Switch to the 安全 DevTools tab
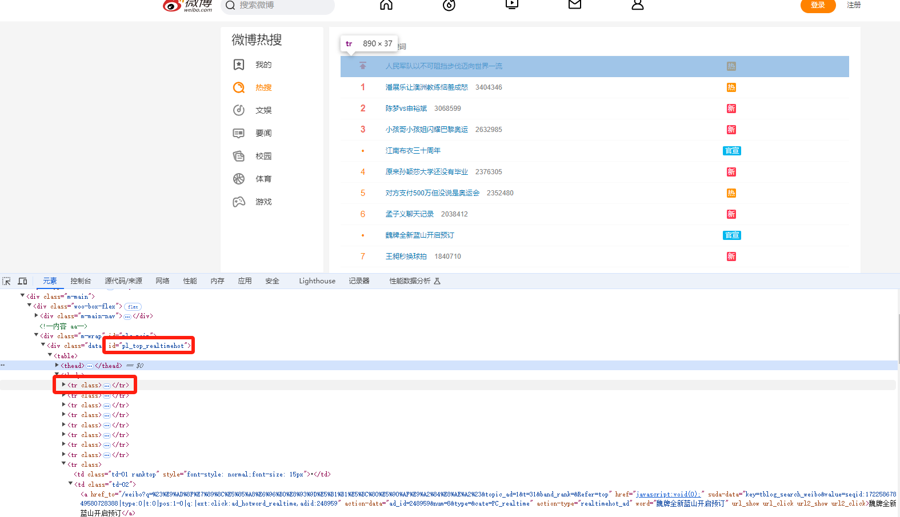 click(272, 281)
